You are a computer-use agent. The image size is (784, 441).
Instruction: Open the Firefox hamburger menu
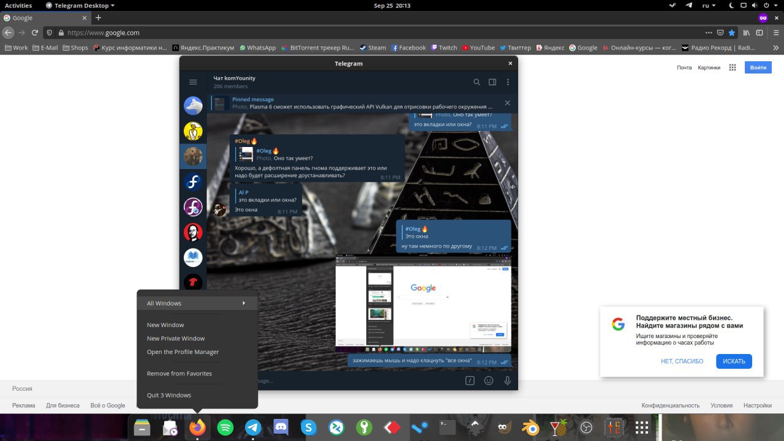pyautogui.click(x=775, y=32)
